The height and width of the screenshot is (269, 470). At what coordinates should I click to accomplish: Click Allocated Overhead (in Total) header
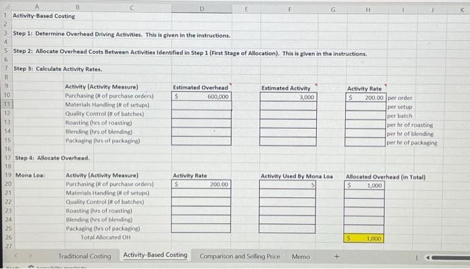pyautogui.click(x=385, y=177)
